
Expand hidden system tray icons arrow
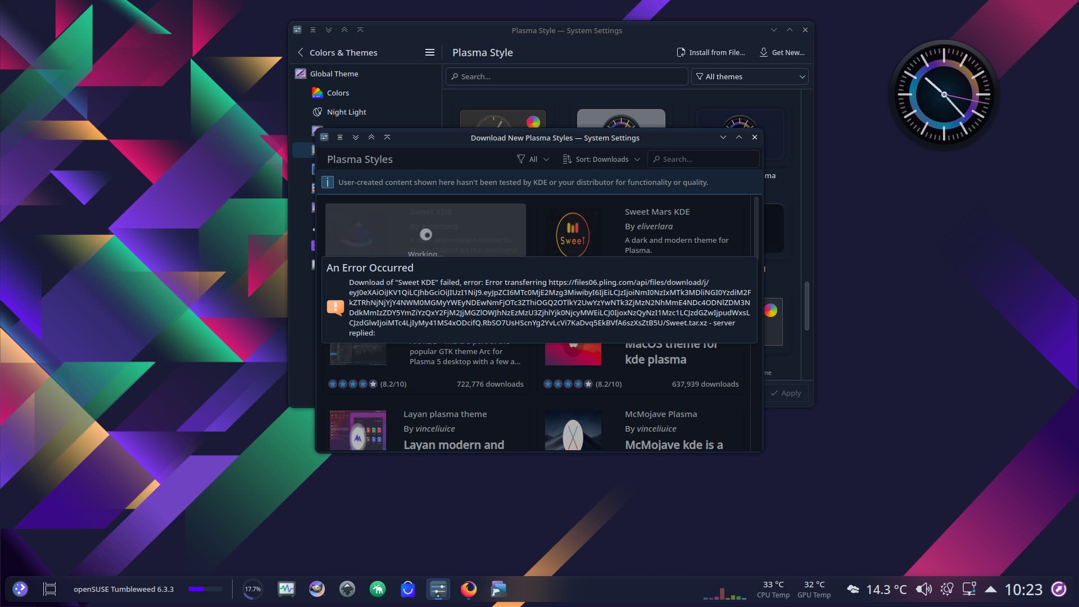click(x=991, y=589)
